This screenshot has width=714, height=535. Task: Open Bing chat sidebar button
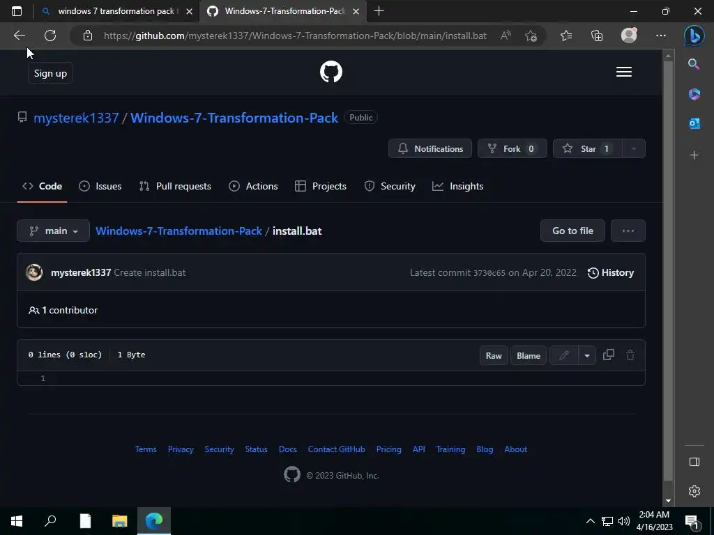click(x=694, y=36)
